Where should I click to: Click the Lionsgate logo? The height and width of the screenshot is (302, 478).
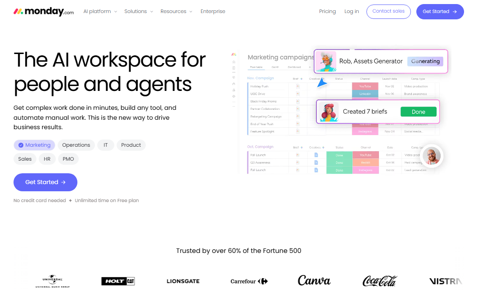click(x=183, y=281)
